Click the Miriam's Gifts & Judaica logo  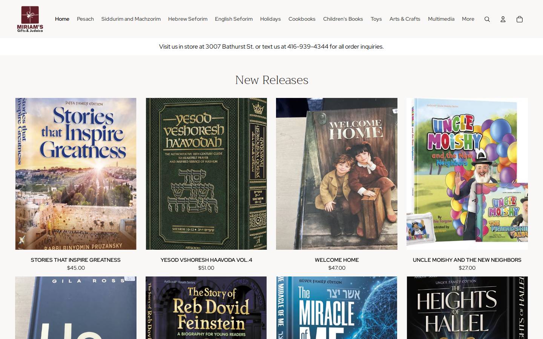(x=30, y=19)
